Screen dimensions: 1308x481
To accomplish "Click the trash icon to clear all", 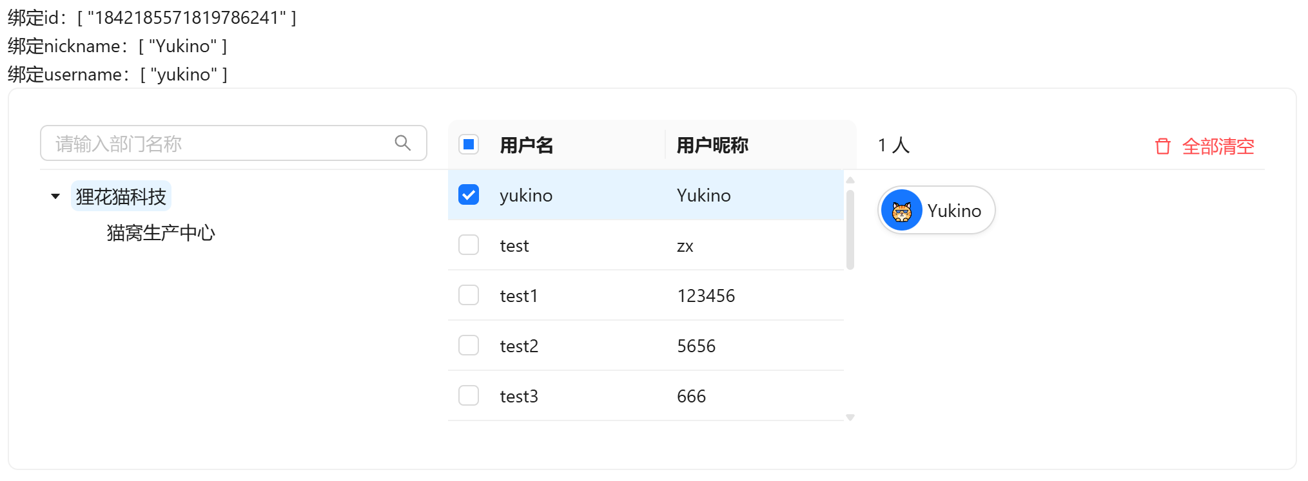I will click(x=1162, y=146).
